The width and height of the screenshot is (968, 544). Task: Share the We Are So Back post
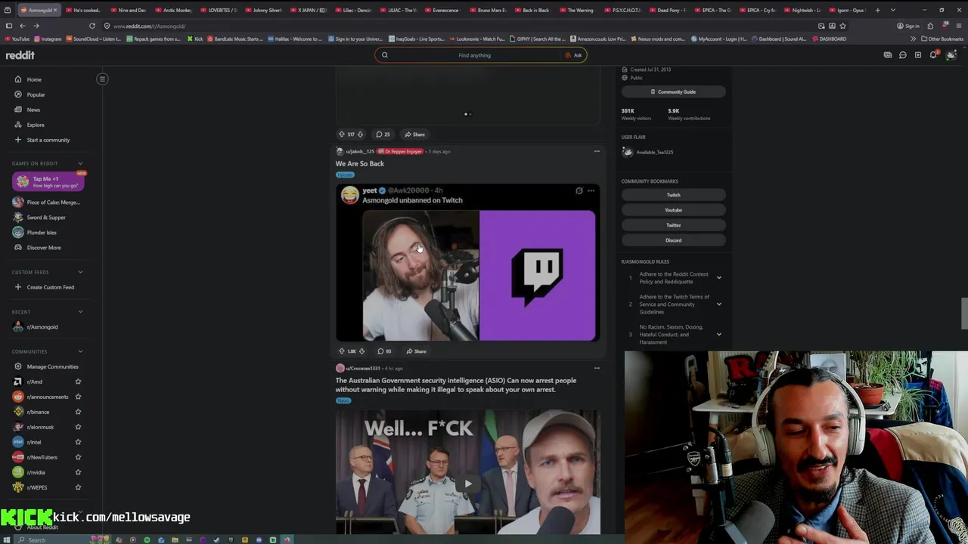click(416, 351)
